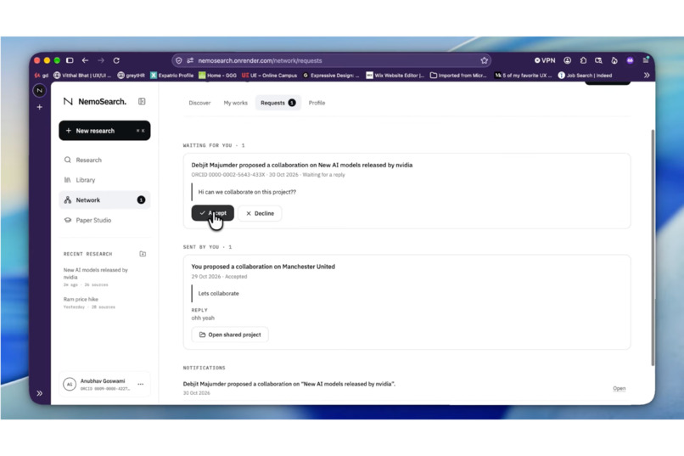
Task: Open the Expatrio Profile bookmark
Action: click(172, 75)
